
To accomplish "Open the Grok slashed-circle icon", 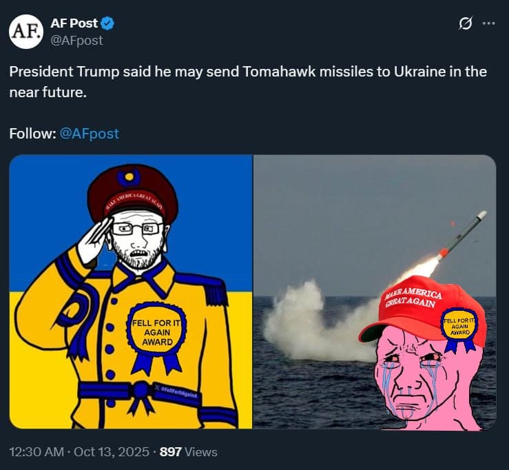I will (466, 23).
